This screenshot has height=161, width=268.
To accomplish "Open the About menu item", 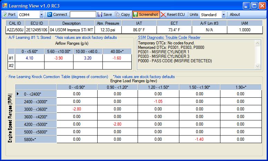I will pyautogui.click(x=235, y=15).
